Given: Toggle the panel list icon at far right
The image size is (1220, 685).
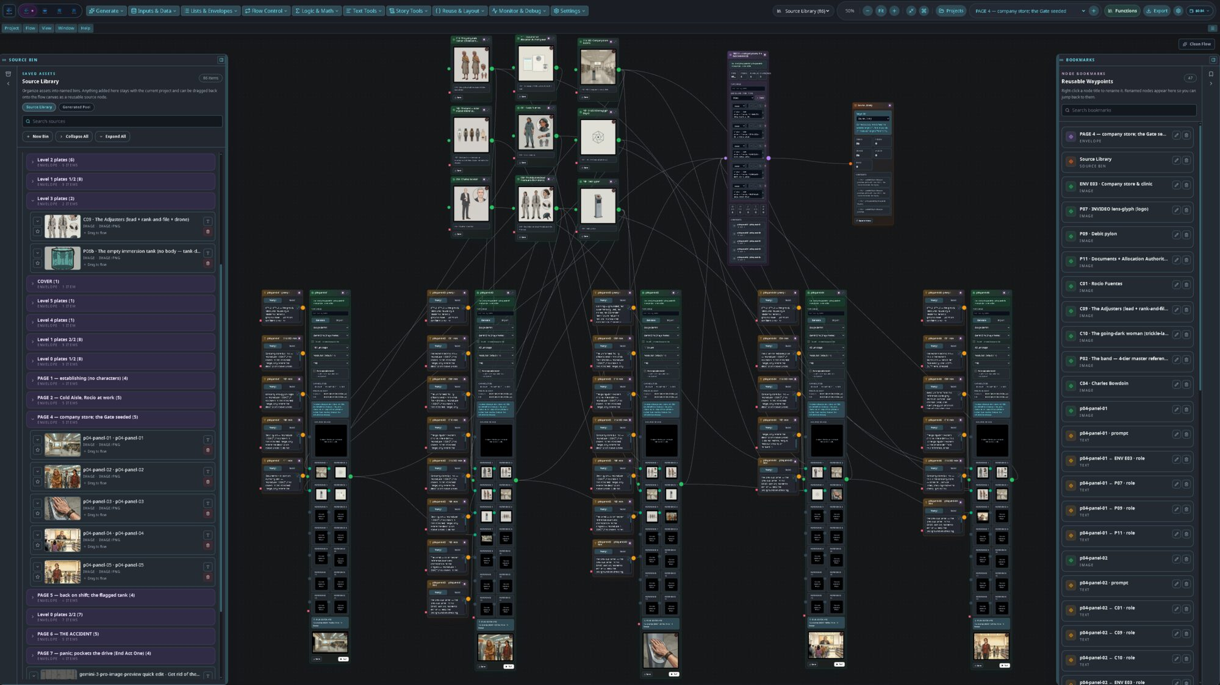Looking at the screenshot, I should 1213,28.
